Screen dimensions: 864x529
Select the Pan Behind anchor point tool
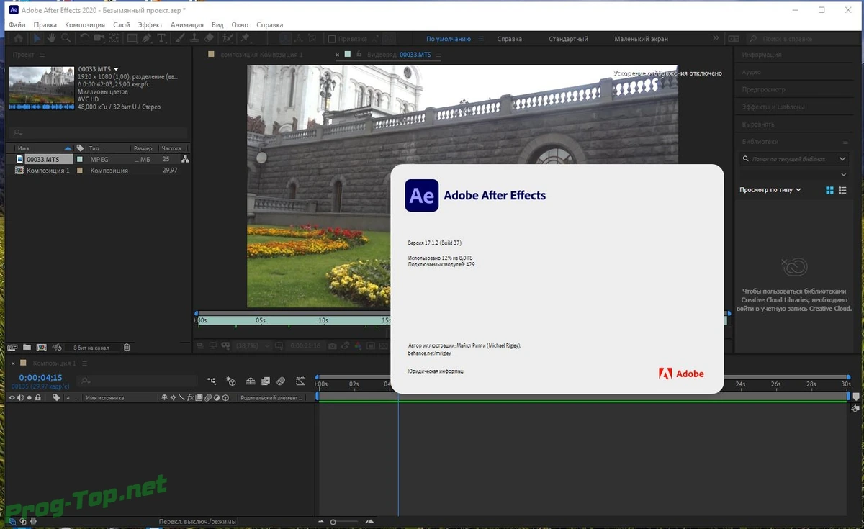tap(114, 38)
